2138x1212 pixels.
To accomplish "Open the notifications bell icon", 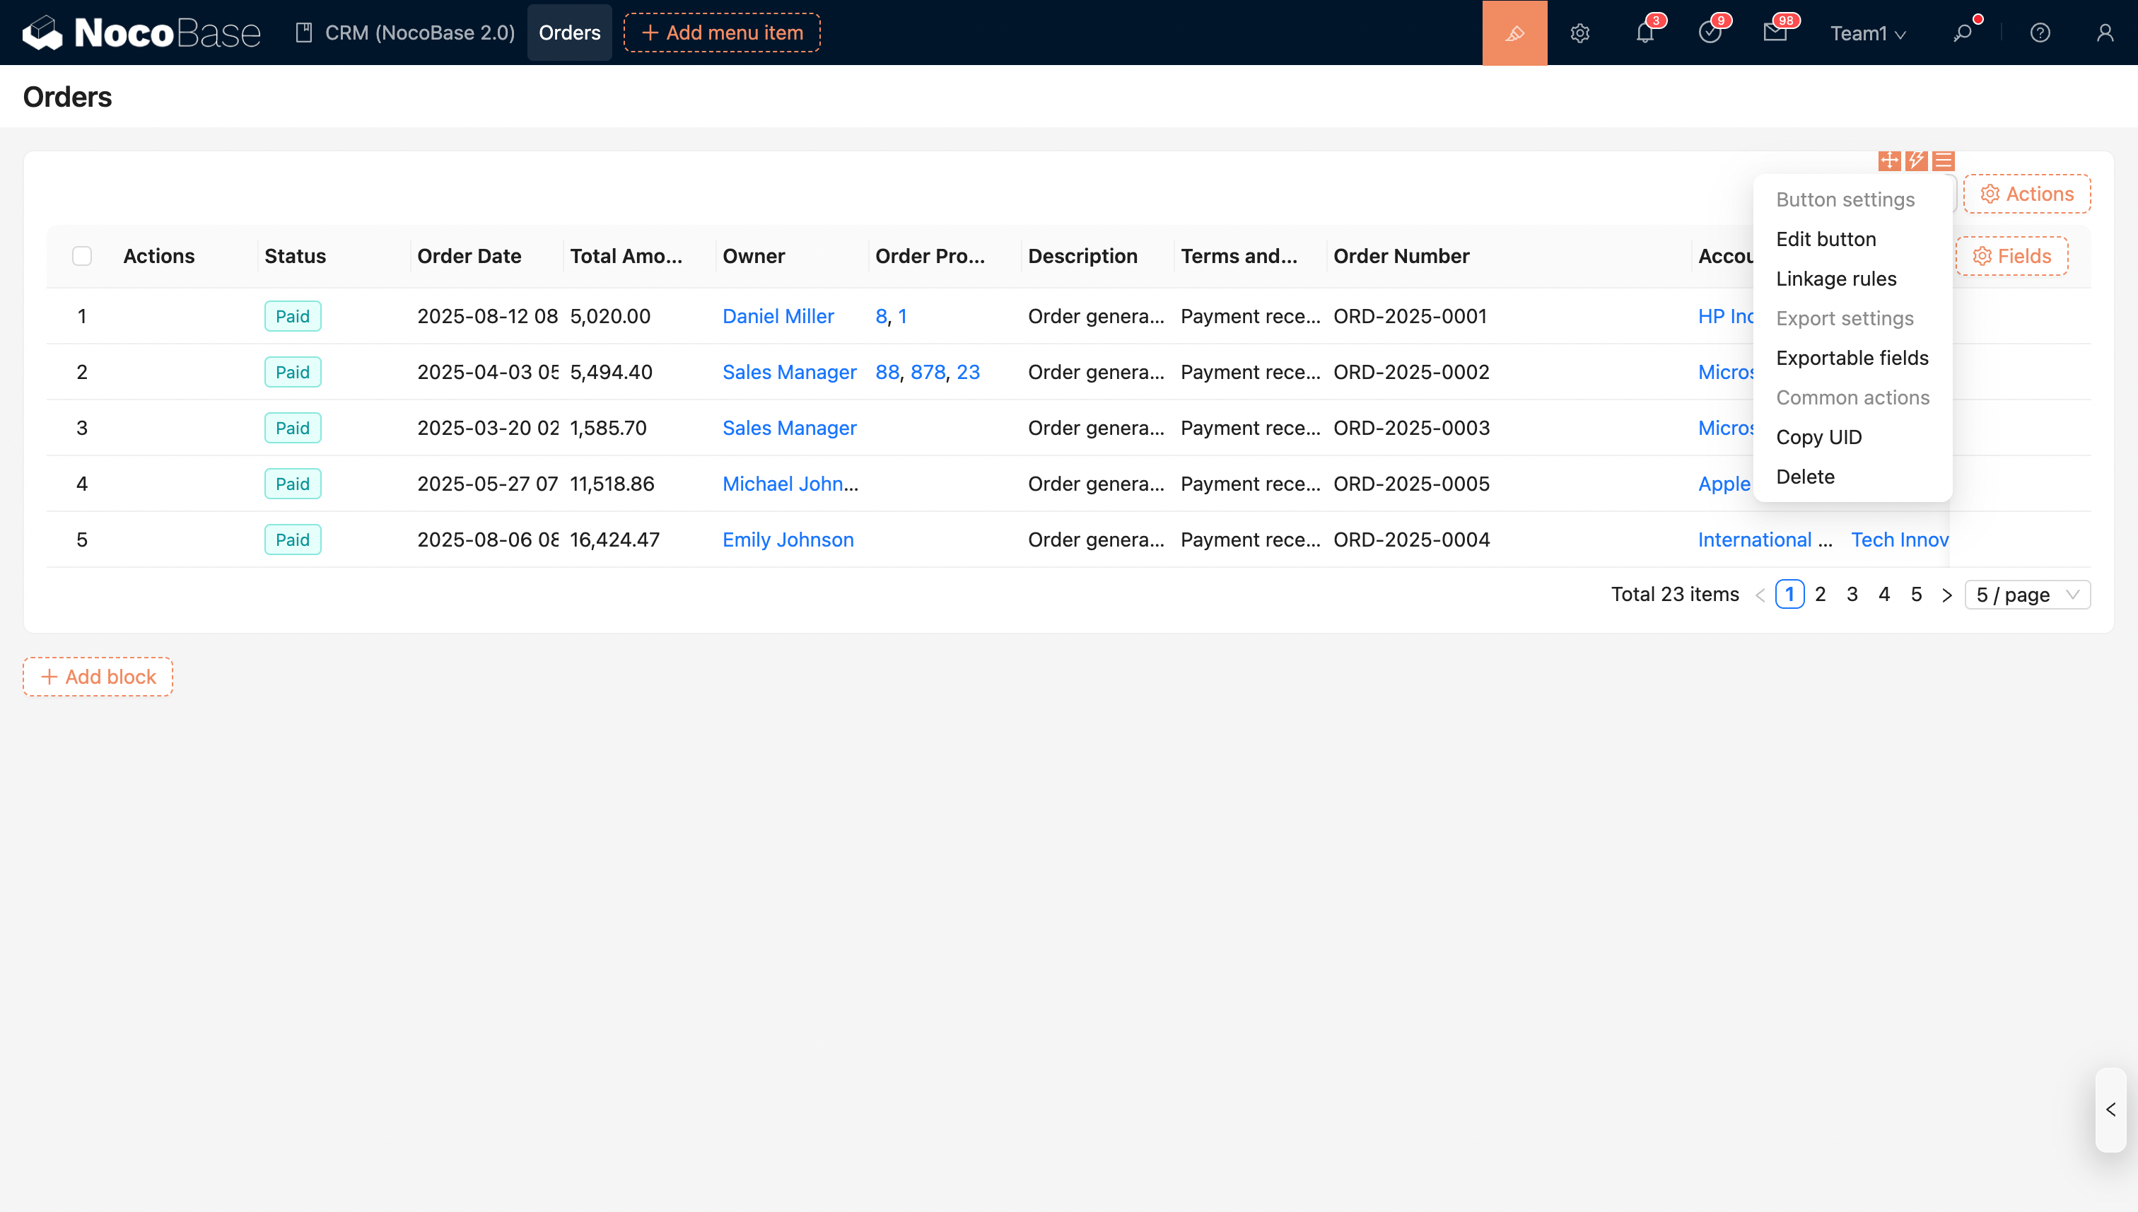I will click(1645, 33).
